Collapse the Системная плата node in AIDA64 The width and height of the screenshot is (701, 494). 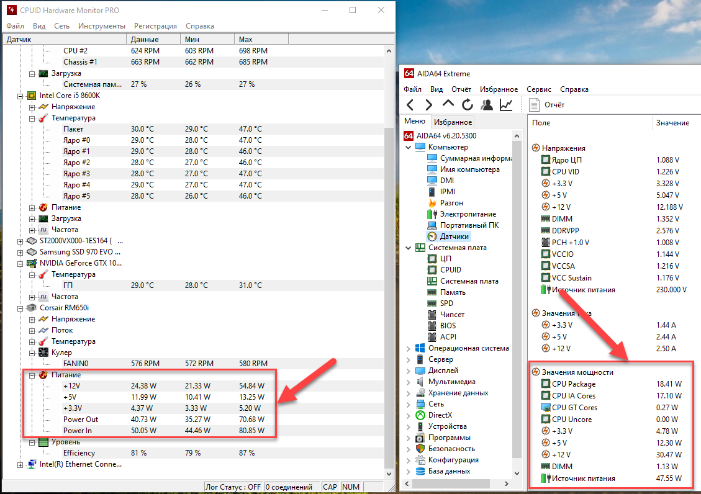tap(408, 248)
